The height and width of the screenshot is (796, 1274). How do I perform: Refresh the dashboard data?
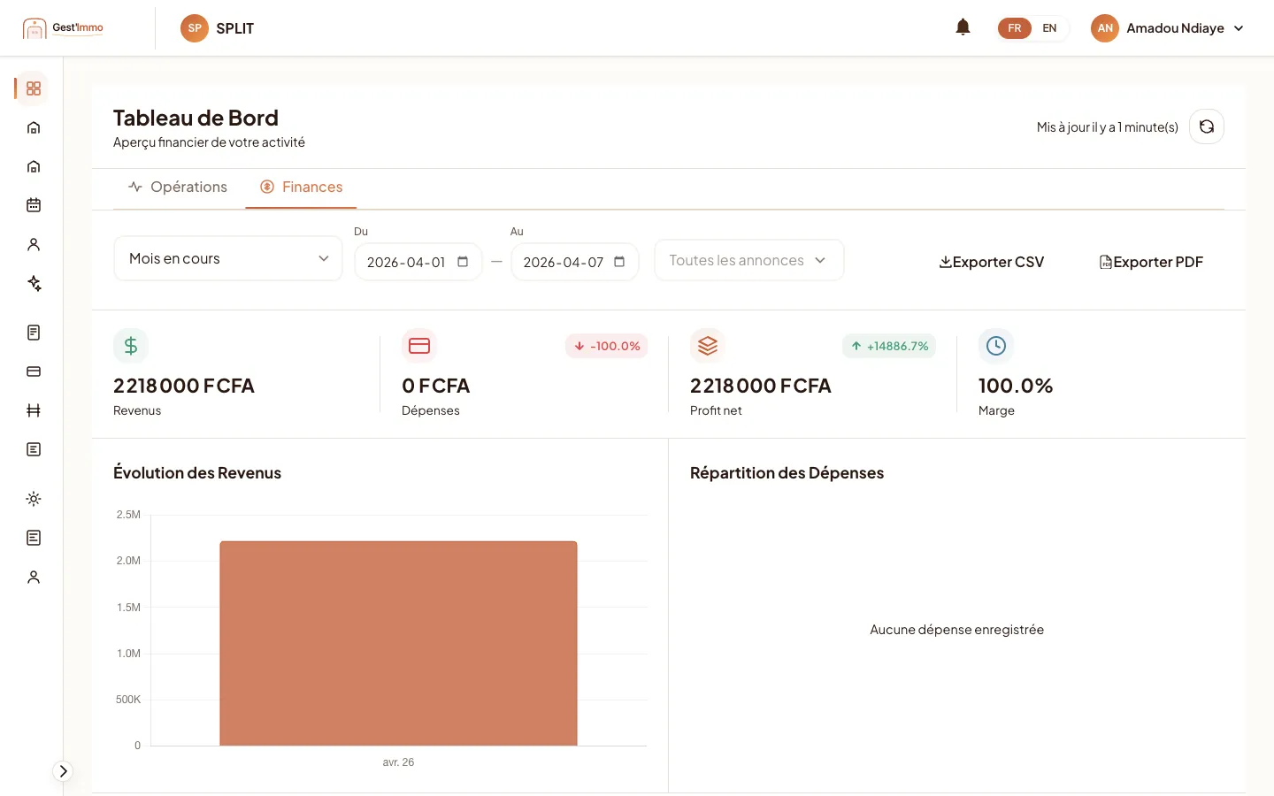click(x=1207, y=126)
